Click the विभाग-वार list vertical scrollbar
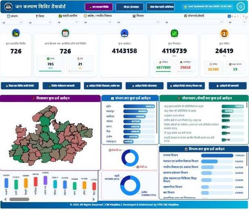Image resolution: width=249 pixels, height=210 pixels. (247, 160)
